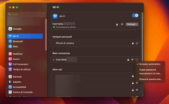The image size is (169, 104).
Task: Select Wi-Fi in sidebar
Action: point(25,36)
